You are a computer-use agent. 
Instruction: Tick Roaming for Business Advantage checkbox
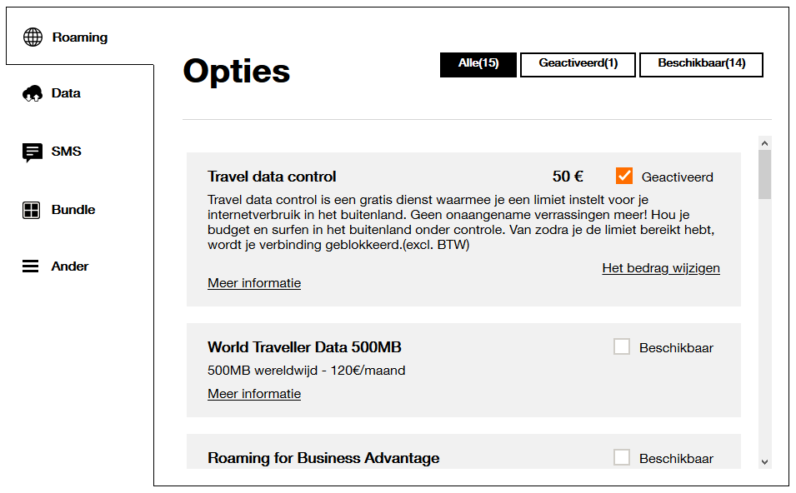(x=622, y=457)
